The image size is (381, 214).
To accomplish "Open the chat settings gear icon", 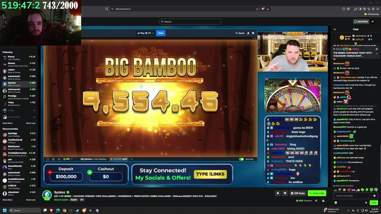I will tap(366, 203).
